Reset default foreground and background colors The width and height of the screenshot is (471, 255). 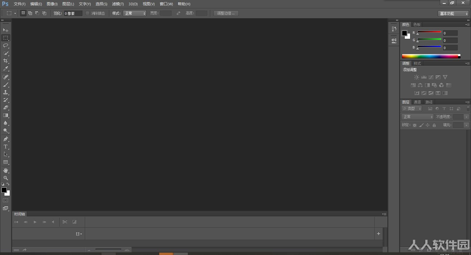click(3, 184)
